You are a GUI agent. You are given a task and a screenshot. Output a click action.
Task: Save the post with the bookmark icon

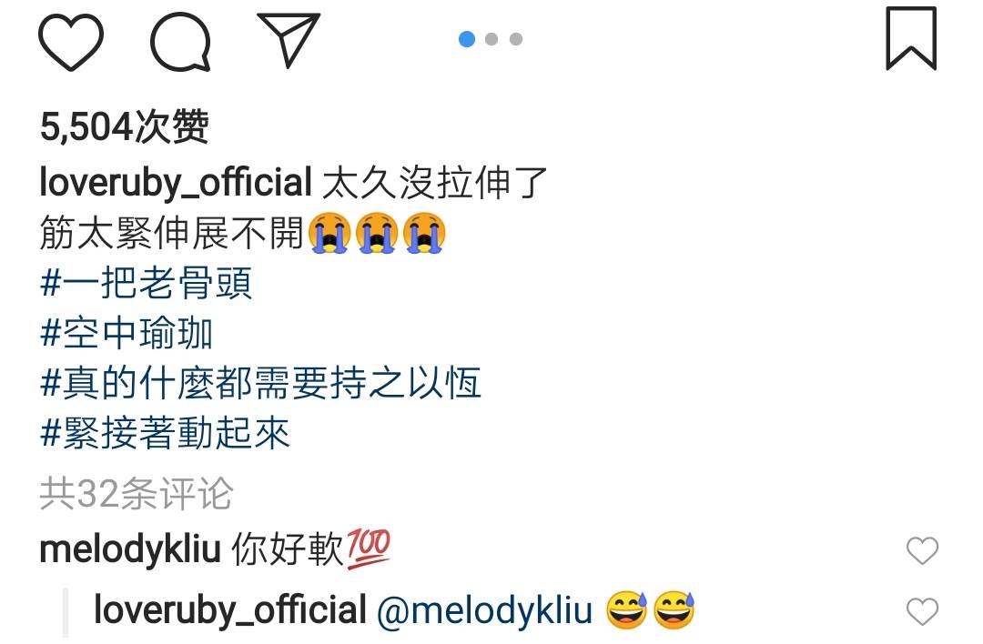pos(911,38)
